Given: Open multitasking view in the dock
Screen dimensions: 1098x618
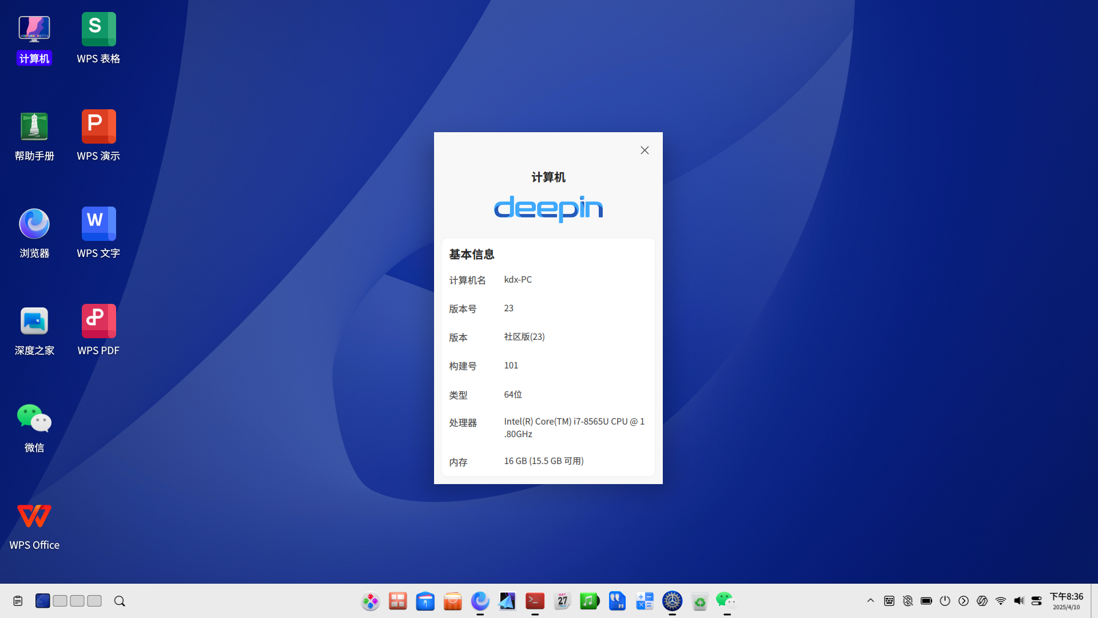Looking at the screenshot, I should point(398,601).
